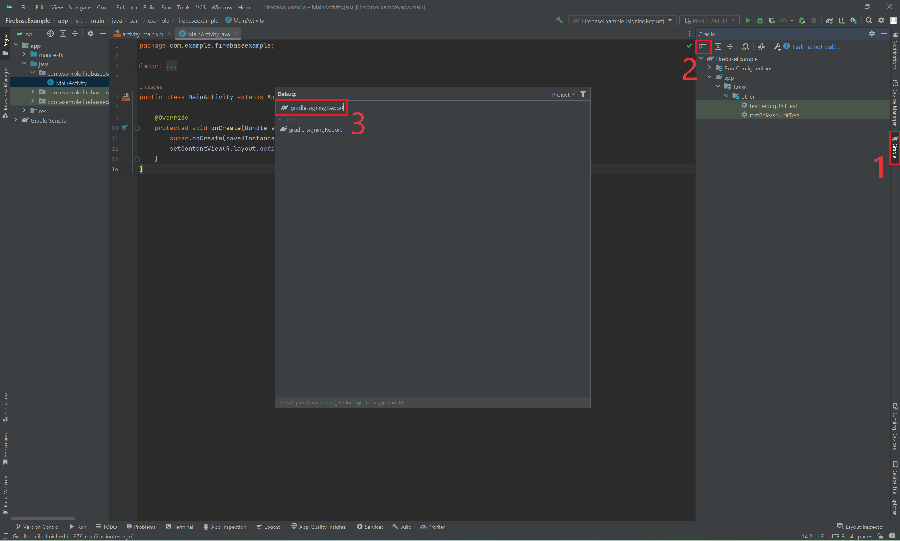
Task: Toggle the Build Variants sidebar button
Action: (x=5, y=494)
